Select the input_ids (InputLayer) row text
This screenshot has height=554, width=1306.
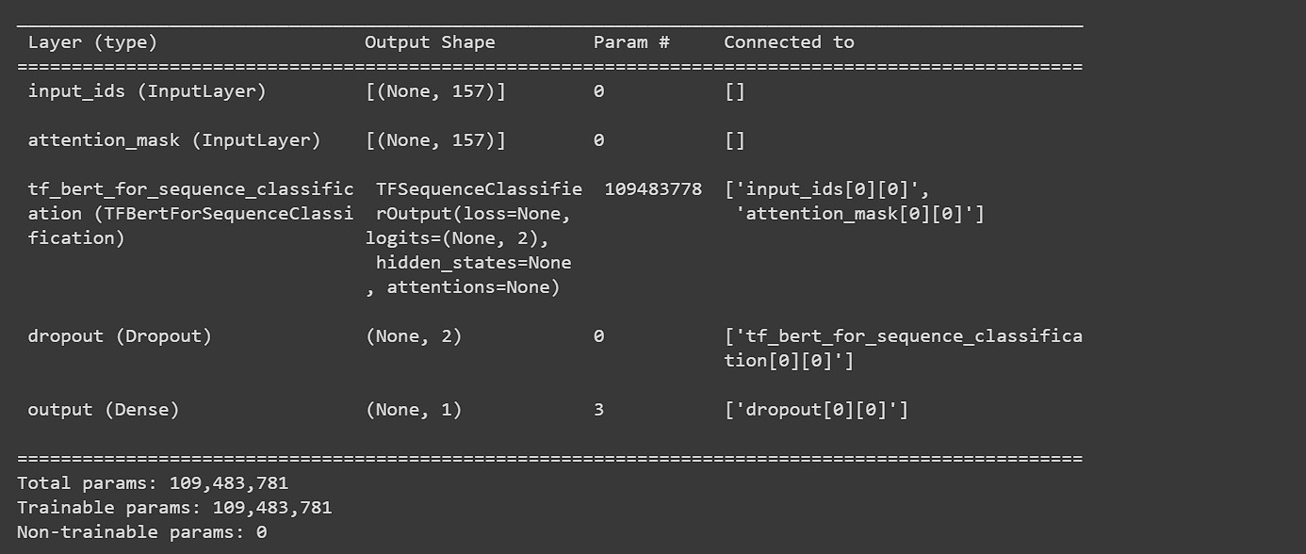click(147, 91)
